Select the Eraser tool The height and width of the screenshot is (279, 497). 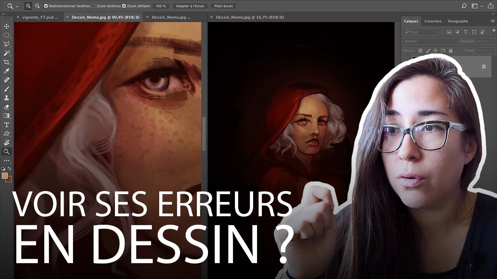[x=7, y=107]
